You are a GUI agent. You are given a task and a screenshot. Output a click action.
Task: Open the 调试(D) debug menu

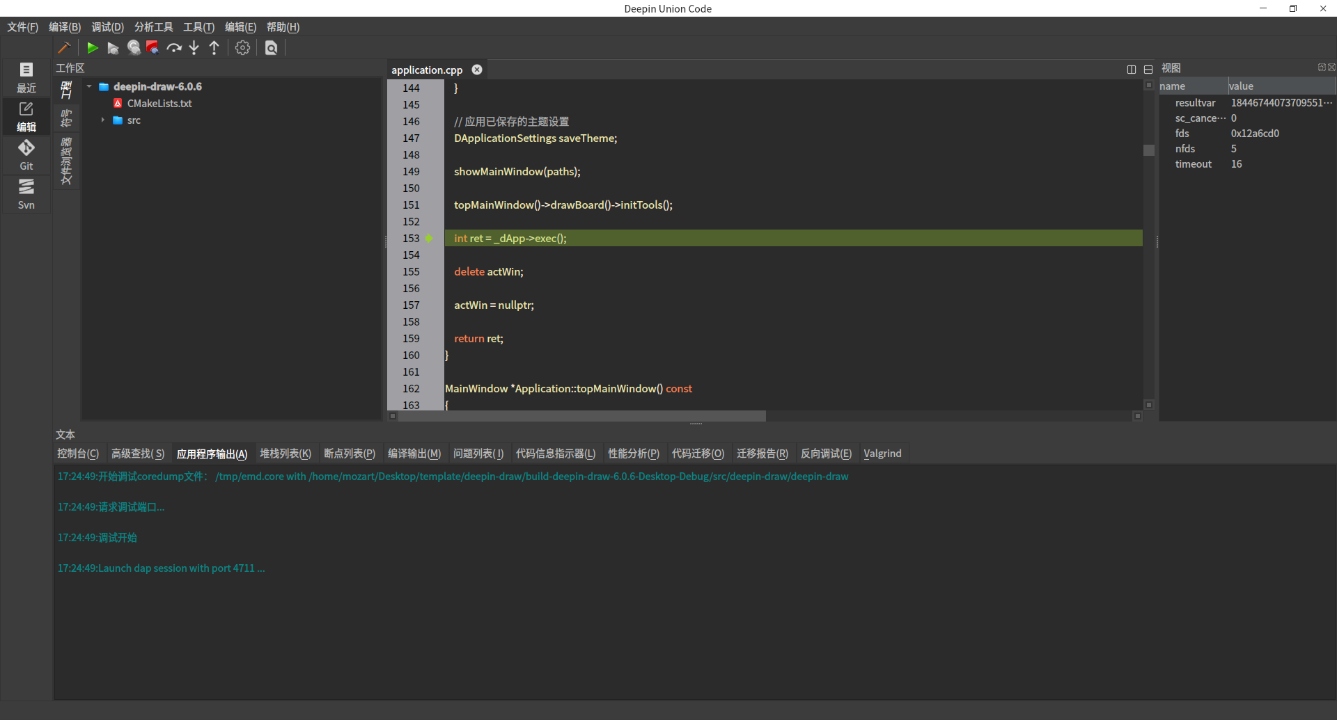(x=108, y=27)
